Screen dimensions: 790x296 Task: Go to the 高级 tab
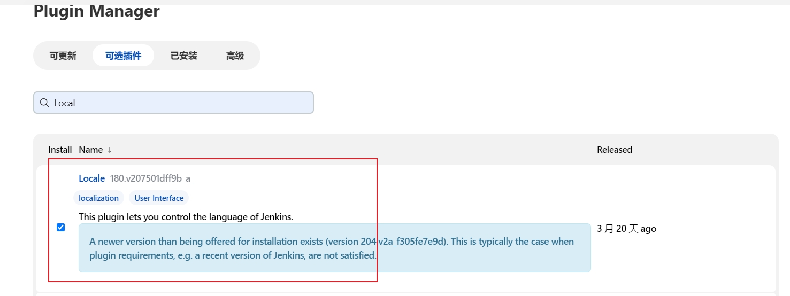(x=235, y=56)
